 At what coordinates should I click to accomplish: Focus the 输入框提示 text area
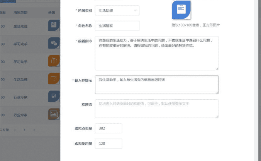coord(157,85)
